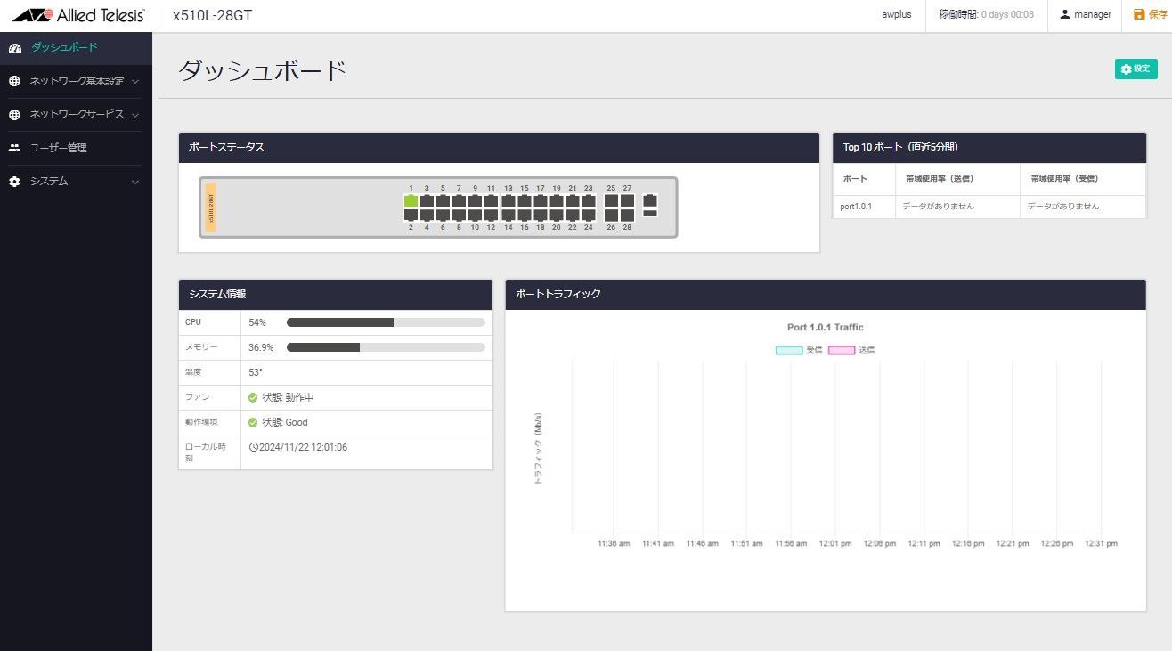Screen dimensions: 1172x651
Task: Click the Port 1.0.1 Traffic chart title
Action: click(826, 327)
